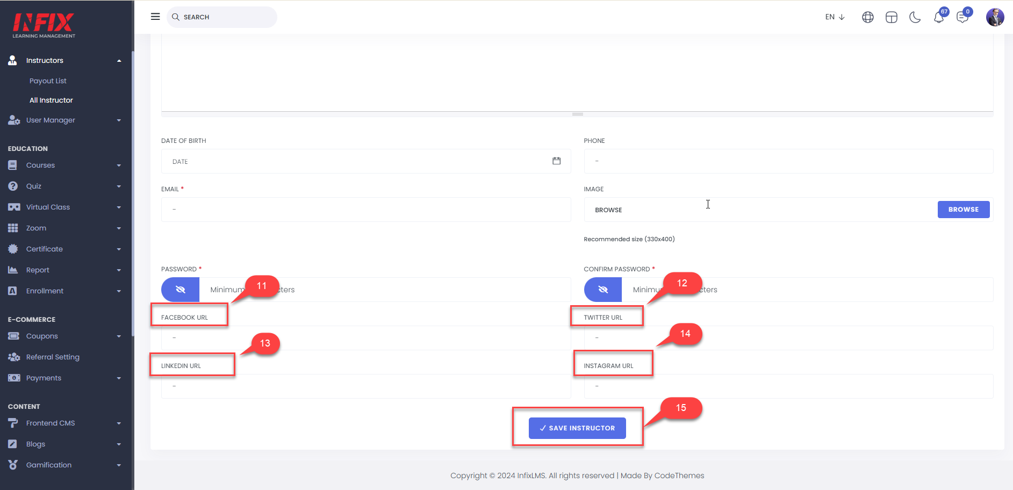
Task: Expand Virtual Class submenu arrow
Action: (119, 207)
